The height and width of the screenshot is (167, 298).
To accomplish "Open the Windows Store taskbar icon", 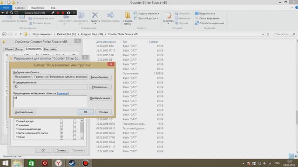I will 31,163.
